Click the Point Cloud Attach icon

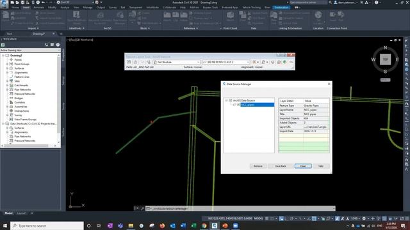coord(230,16)
